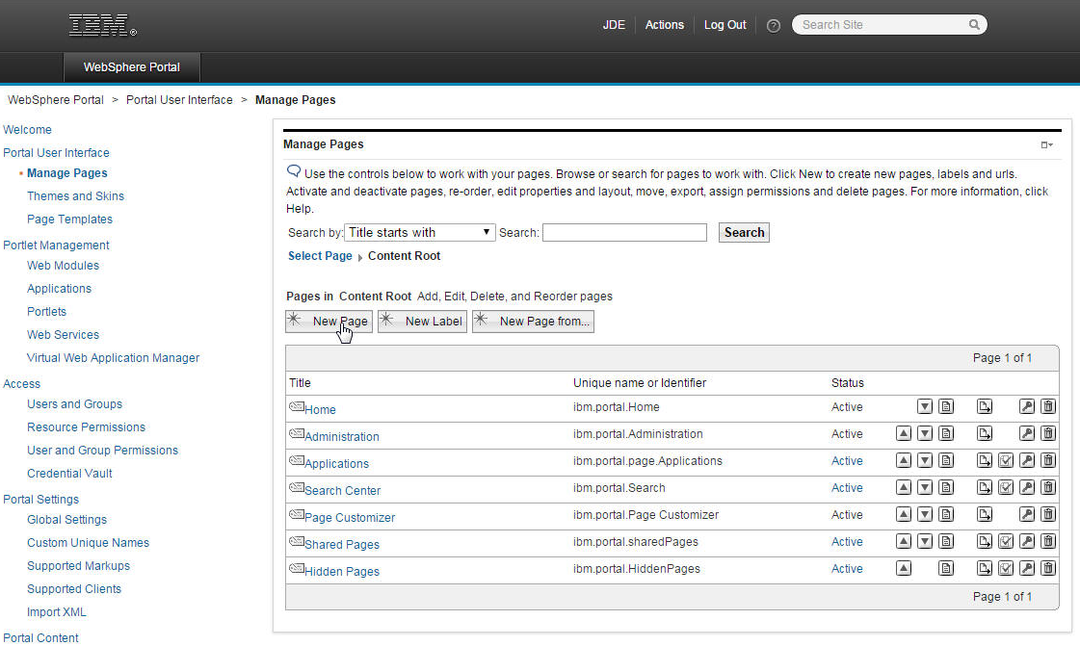Screen dimensions: 1080x646
Task: Open Global Settings in sidebar
Action: [66, 520]
